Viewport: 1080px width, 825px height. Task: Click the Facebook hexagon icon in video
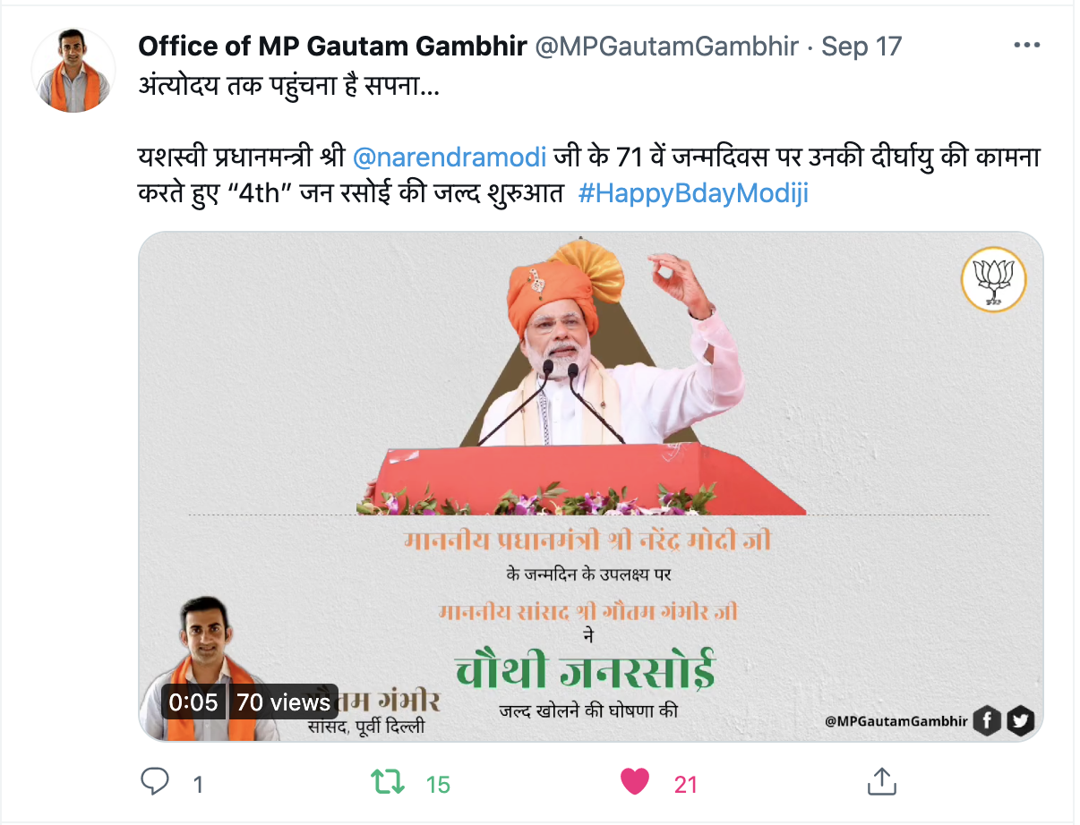[x=987, y=720]
